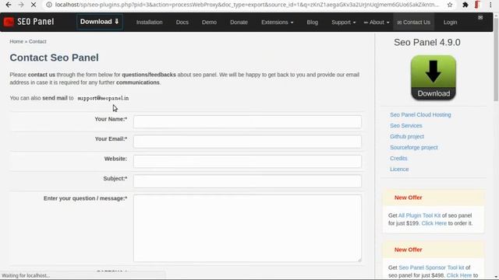Focus the Subject field
Screen dimensions: 499x280
(247, 181)
